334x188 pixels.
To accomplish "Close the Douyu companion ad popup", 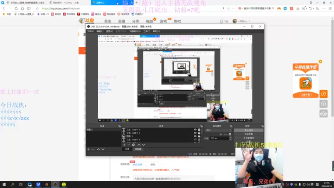I will tap(320, 61).
